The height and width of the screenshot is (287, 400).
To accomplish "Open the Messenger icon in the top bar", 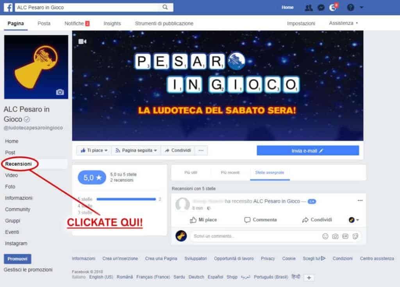I will click(321, 8).
